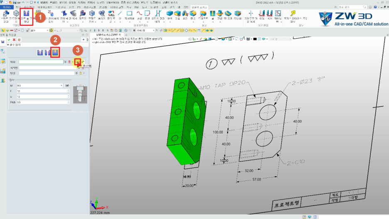Image resolution: width=389 pixels, height=219 pixels.
Task: Click the help question mark icon
Action: pos(375,7)
